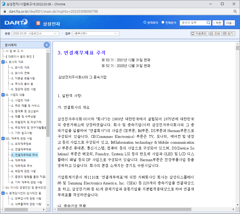Open IV. 이사의 경영진단 및 분석의견 item
240x214 pixels.
pyautogui.click(x=26, y=188)
